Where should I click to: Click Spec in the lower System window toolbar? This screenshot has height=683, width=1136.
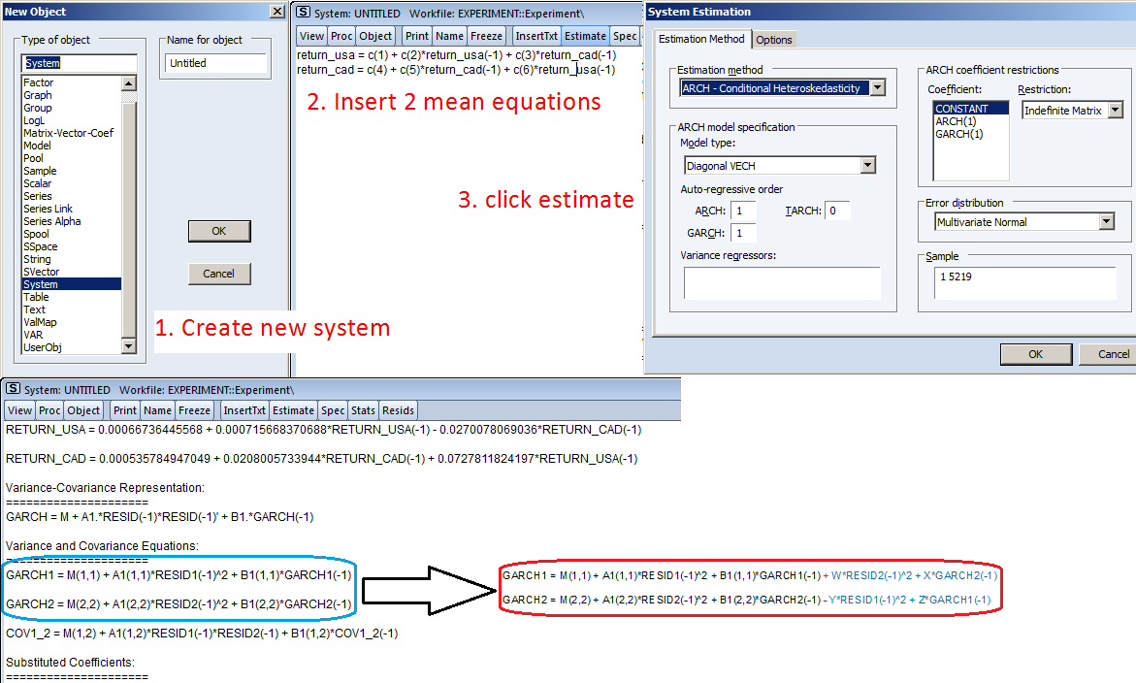(333, 410)
